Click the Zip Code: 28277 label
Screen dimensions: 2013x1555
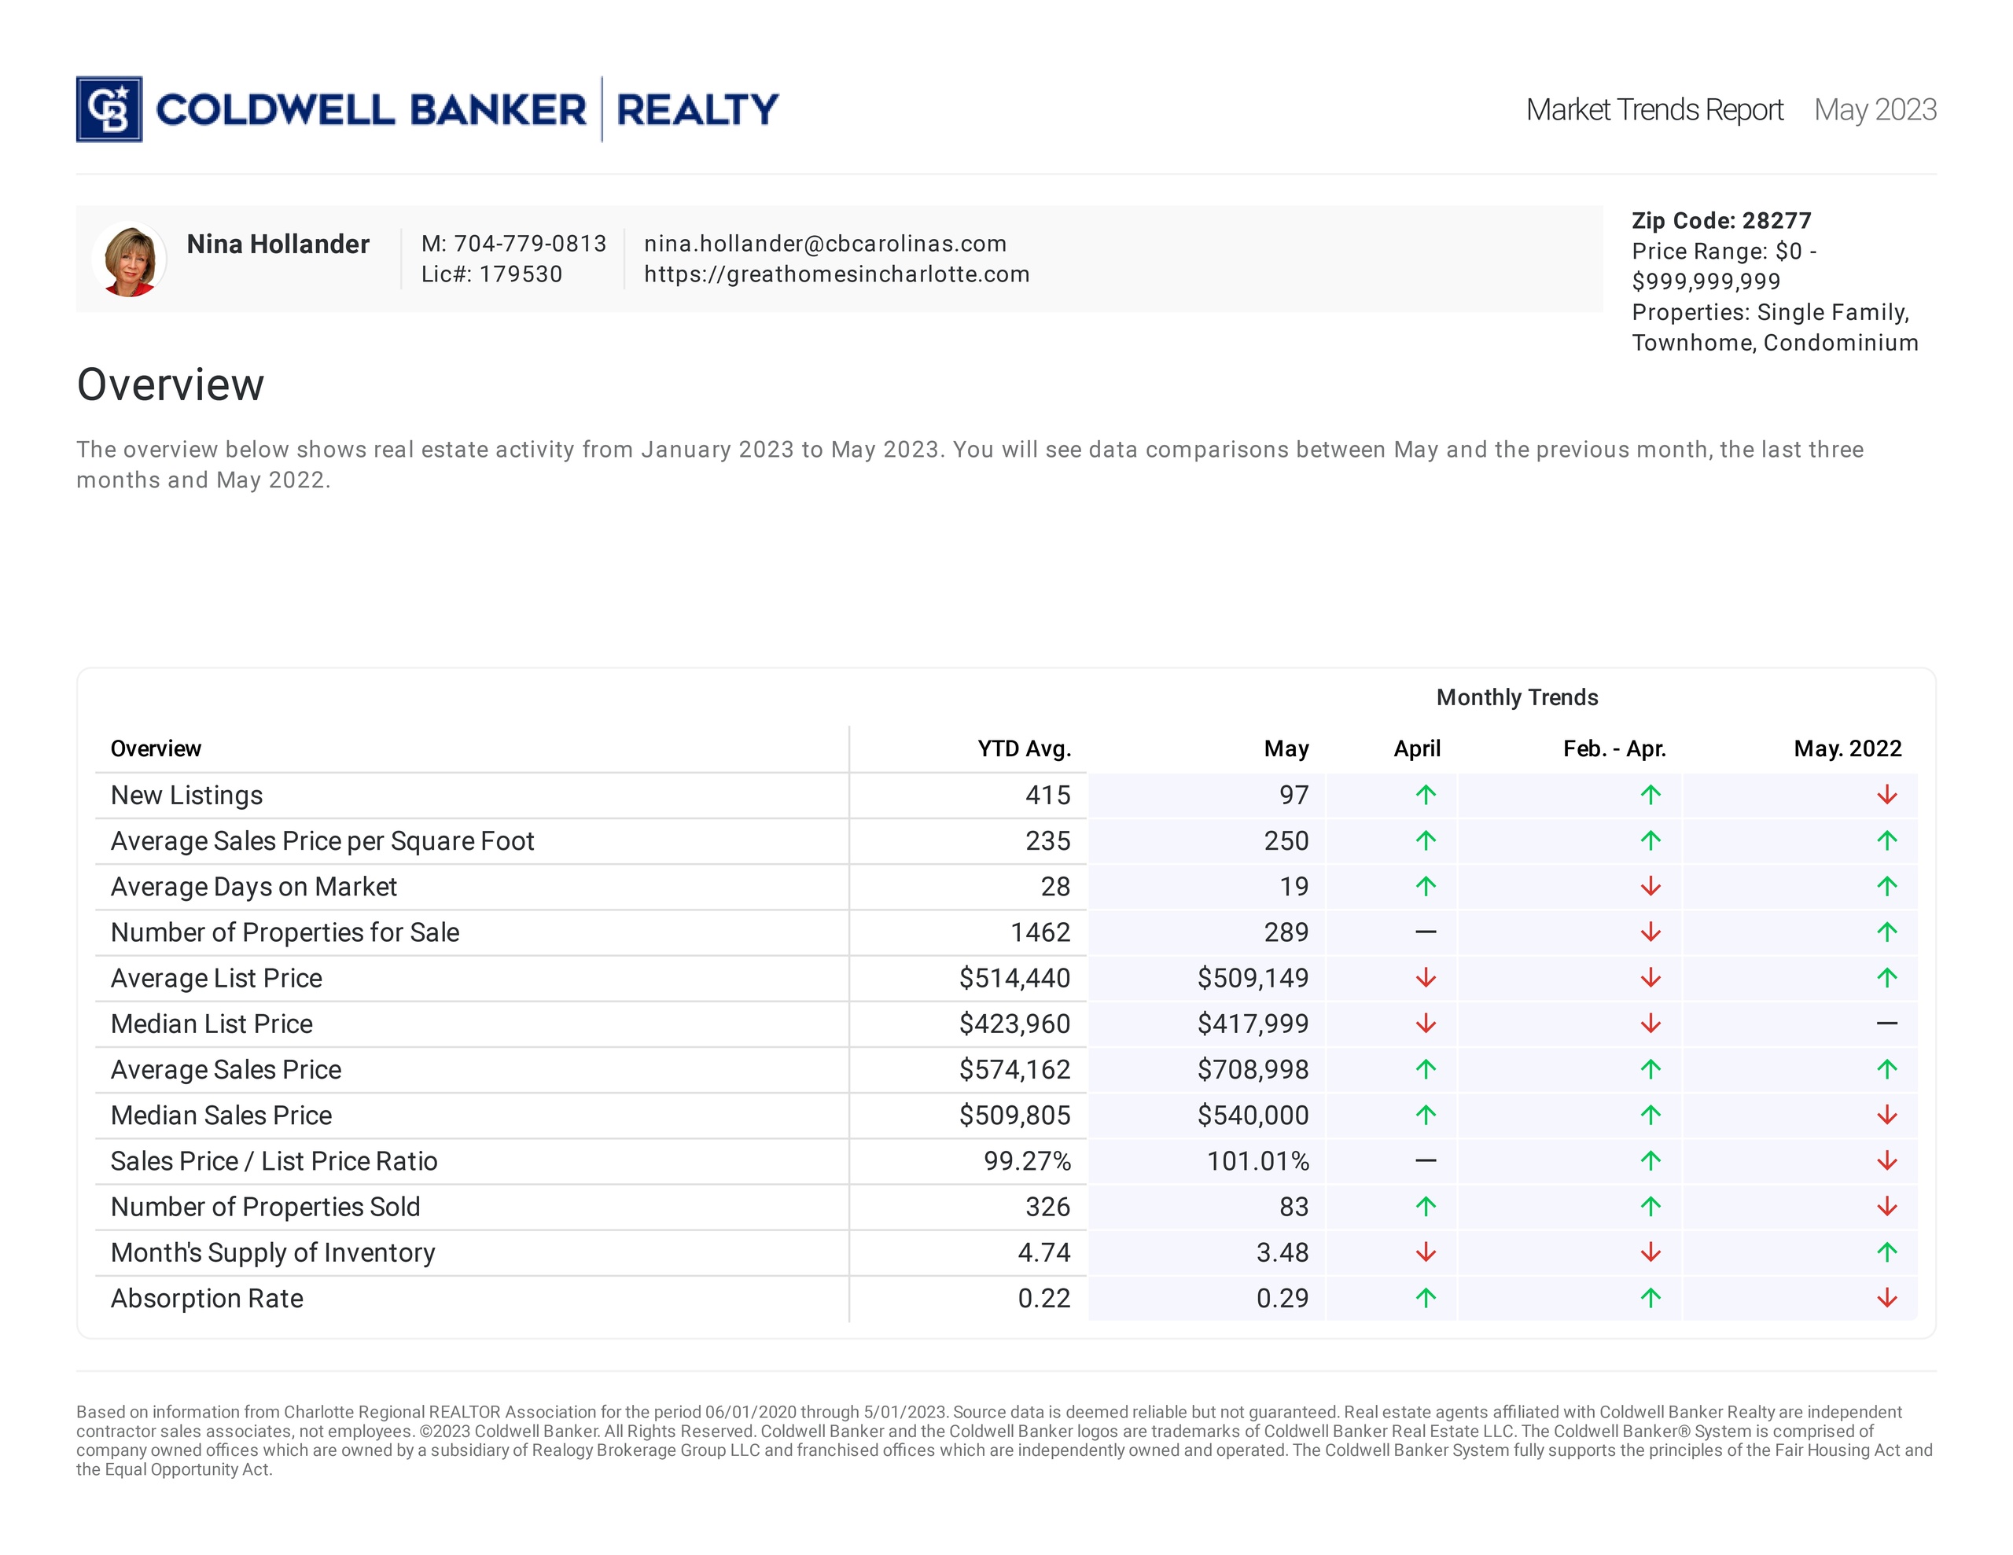(1720, 220)
